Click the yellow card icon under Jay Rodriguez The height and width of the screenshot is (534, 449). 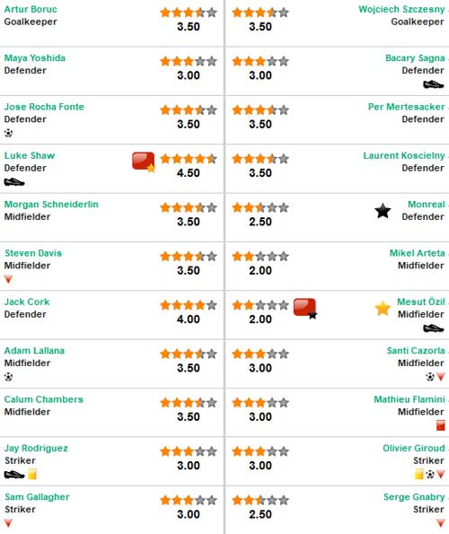click(32, 474)
